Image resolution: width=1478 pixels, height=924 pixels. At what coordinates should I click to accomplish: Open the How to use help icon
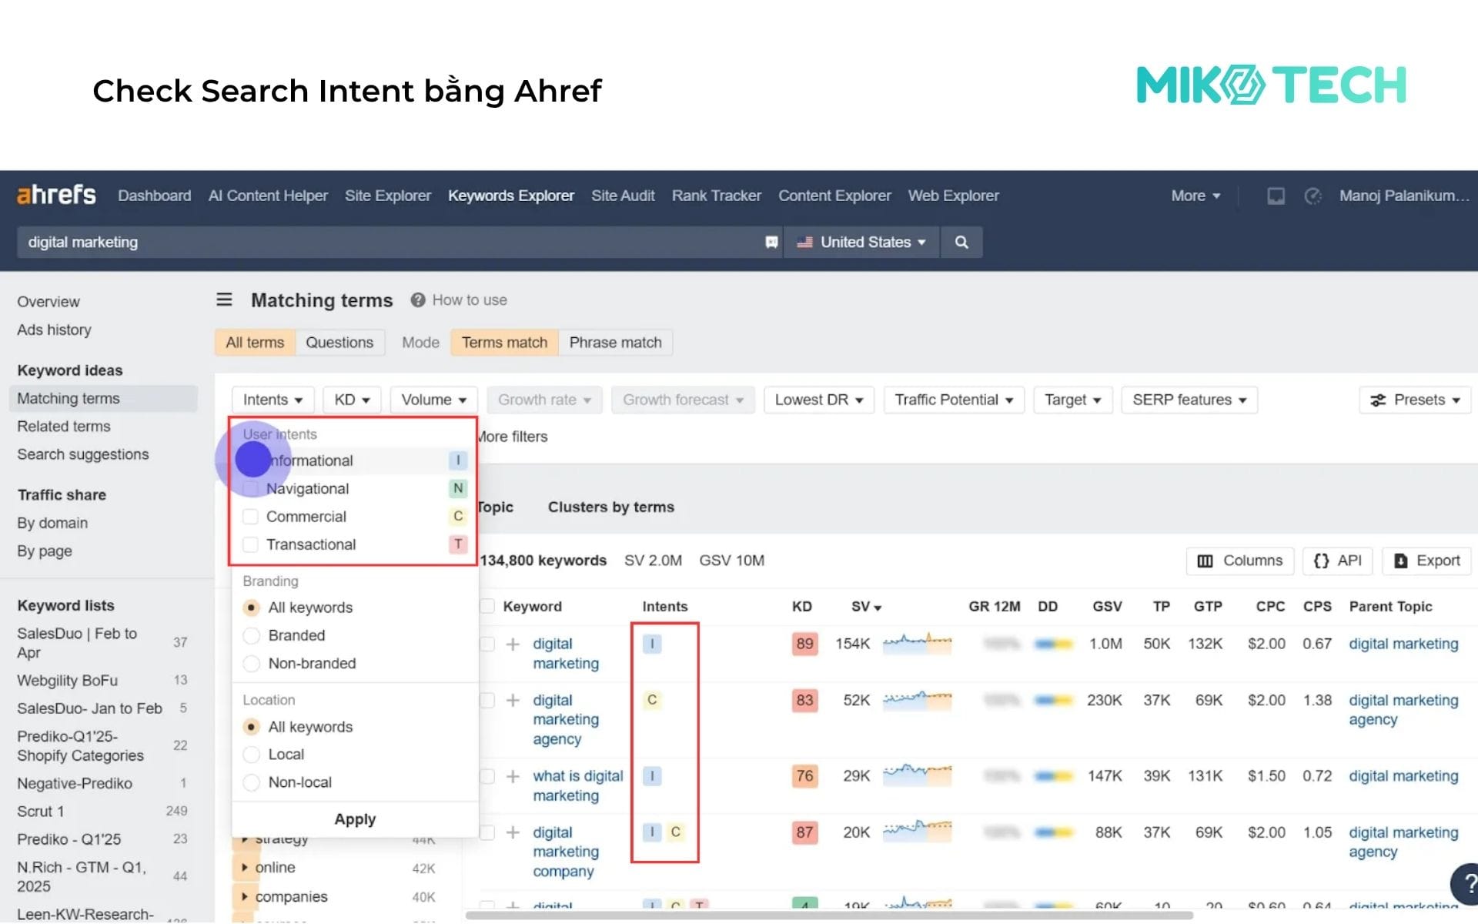point(416,300)
